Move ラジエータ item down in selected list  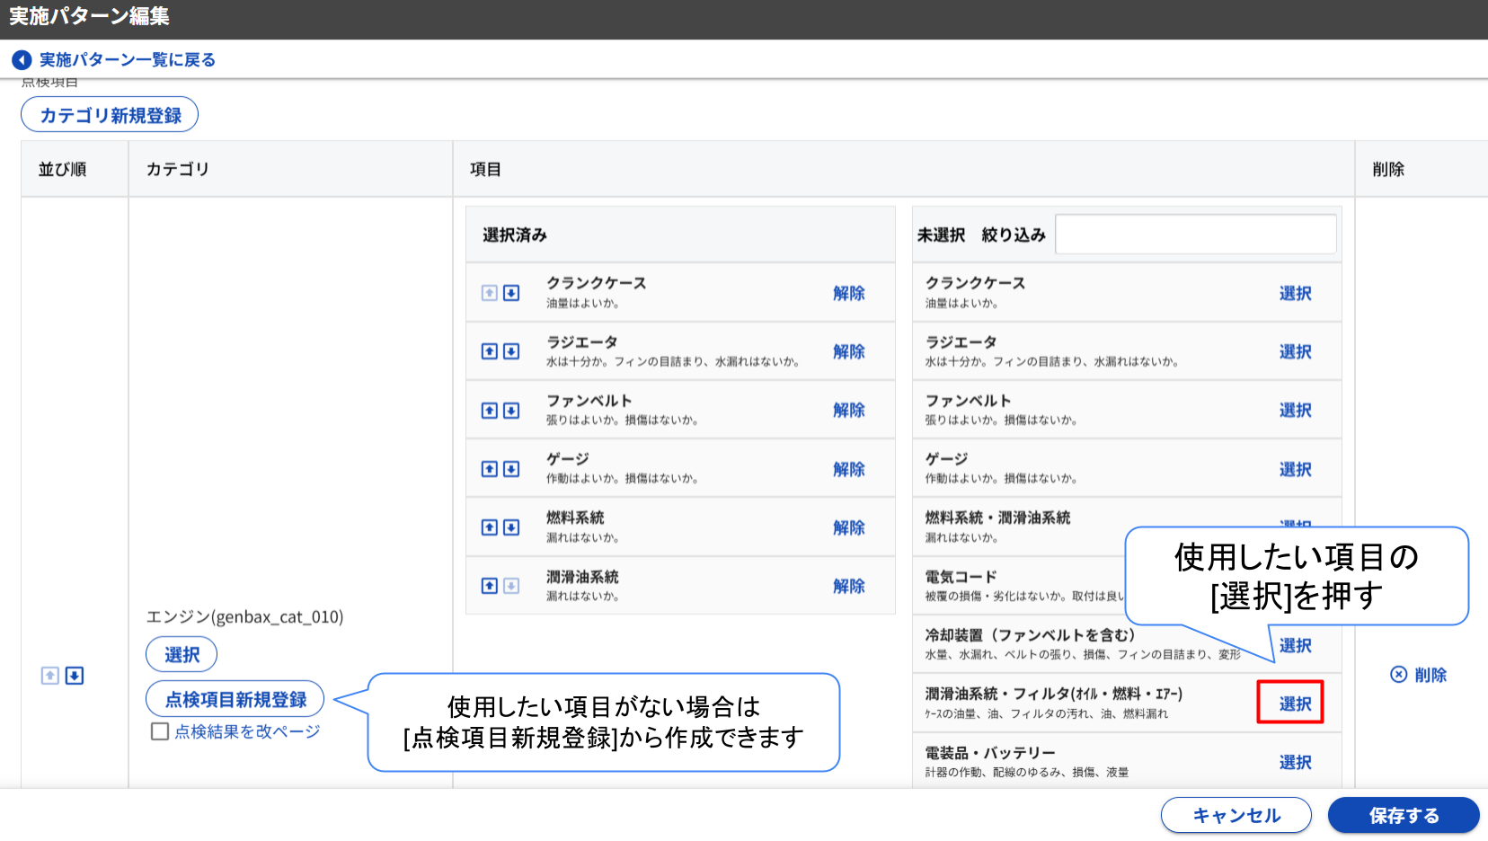[x=511, y=351]
